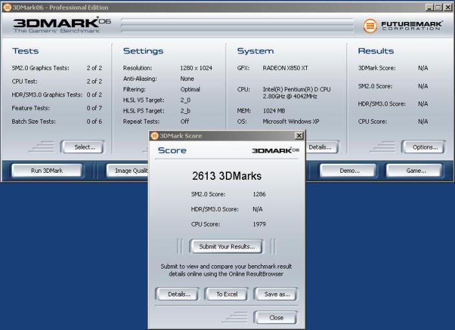Launch the Game... button
Screen dimensions: 455x330
click(x=415, y=171)
